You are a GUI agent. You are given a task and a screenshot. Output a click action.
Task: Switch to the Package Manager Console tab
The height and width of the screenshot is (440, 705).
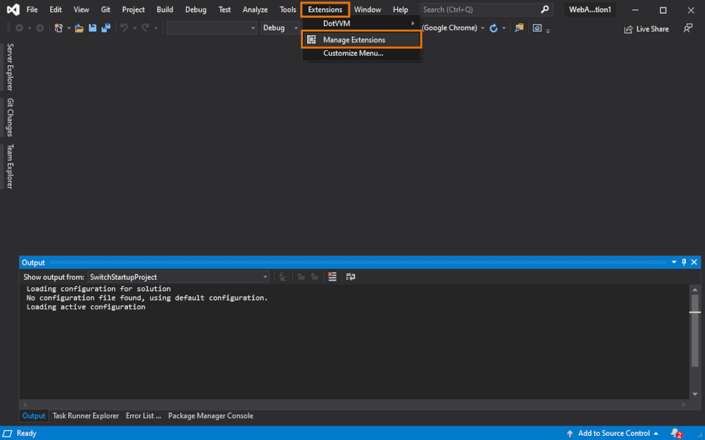(x=211, y=416)
